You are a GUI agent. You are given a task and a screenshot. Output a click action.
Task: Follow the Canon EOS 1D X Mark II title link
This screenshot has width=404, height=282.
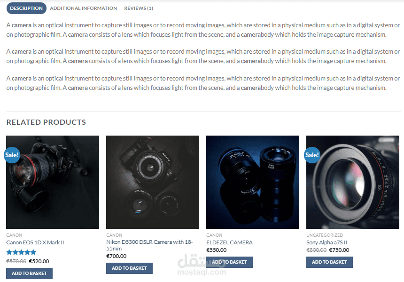coord(35,242)
